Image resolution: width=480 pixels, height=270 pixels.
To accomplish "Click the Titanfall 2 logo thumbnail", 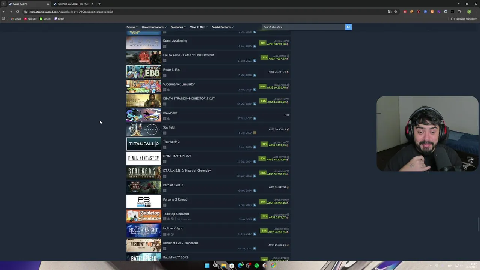I will tap(144, 144).
